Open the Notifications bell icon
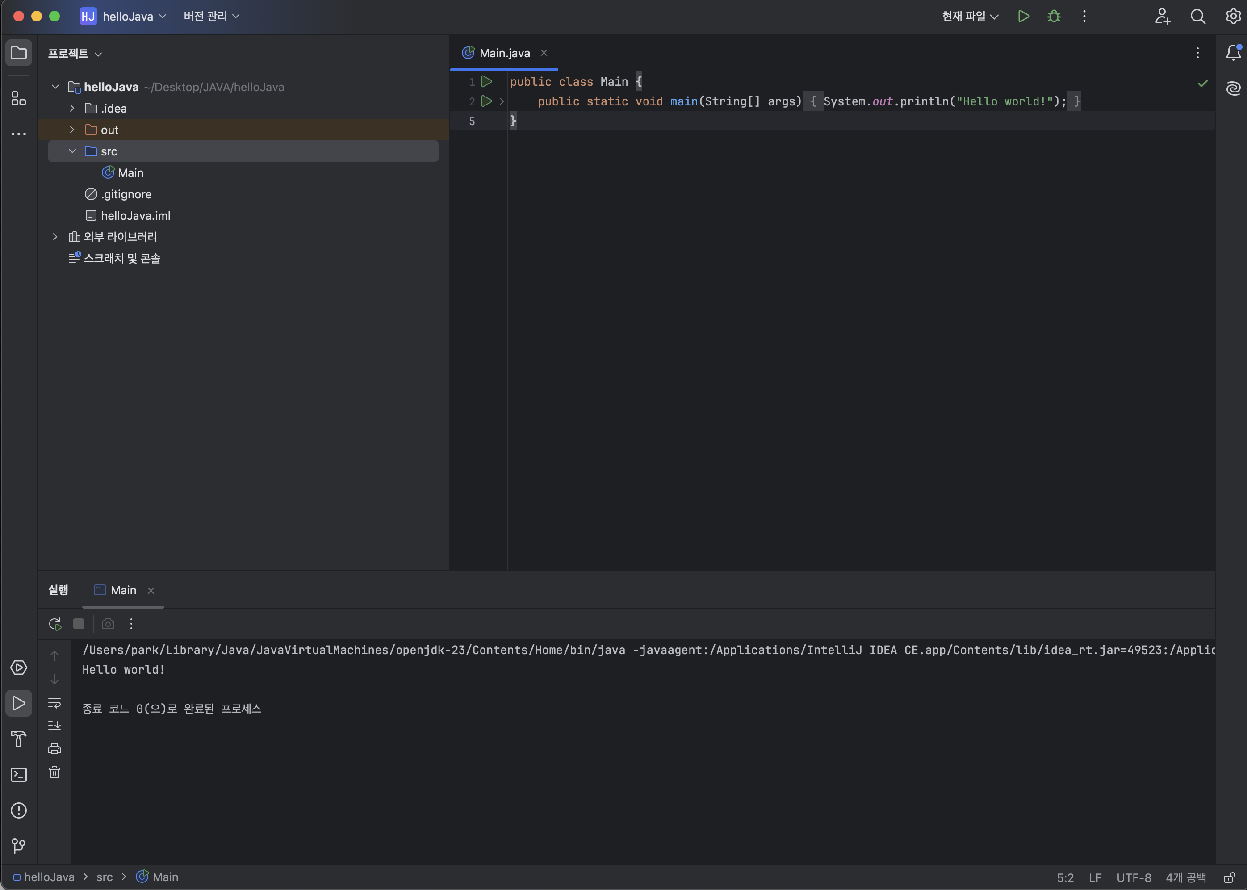The image size is (1247, 890). click(x=1233, y=53)
